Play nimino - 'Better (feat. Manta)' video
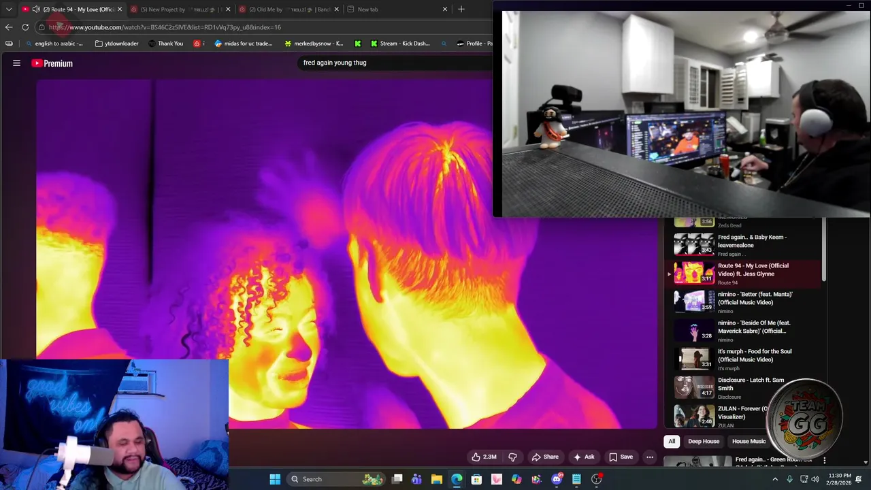Image resolution: width=871 pixels, height=490 pixels. pos(744,302)
